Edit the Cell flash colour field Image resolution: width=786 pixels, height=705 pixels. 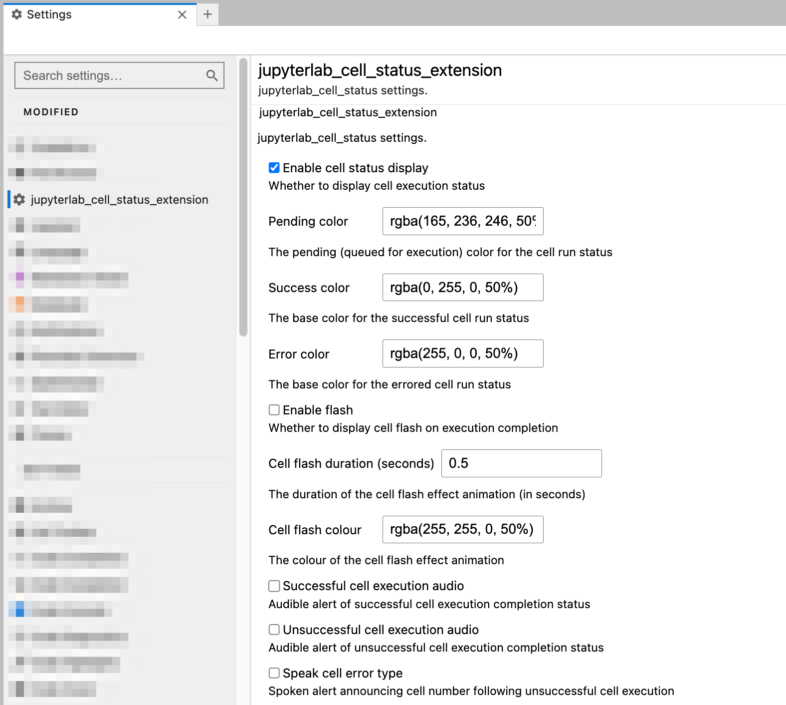click(x=463, y=529)
